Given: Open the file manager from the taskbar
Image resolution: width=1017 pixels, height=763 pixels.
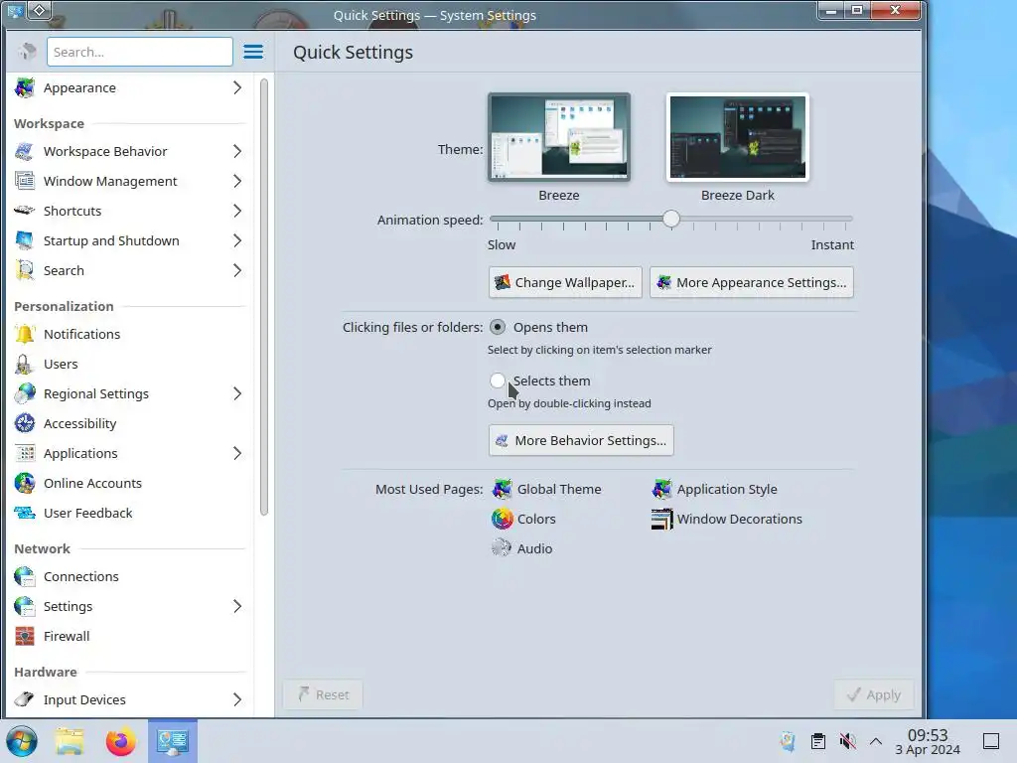Looking at the screenshot, I should click(70, 741).
